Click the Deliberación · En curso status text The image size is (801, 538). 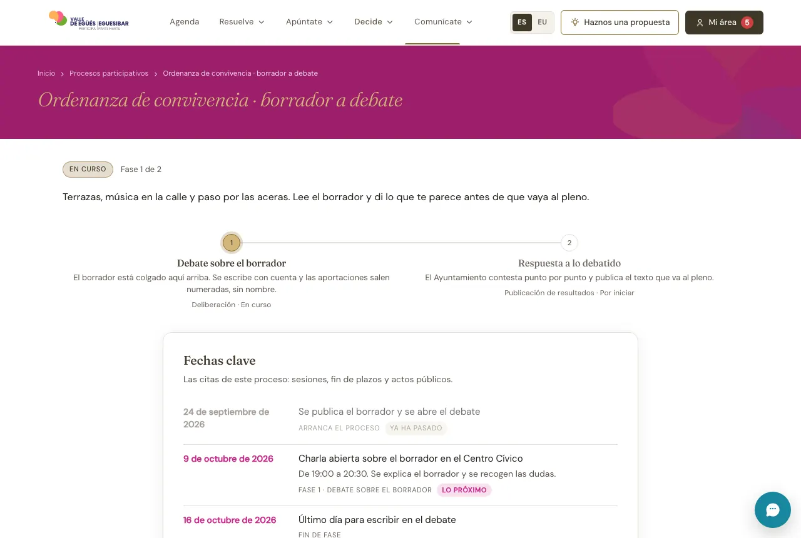[x=232, y=305]
